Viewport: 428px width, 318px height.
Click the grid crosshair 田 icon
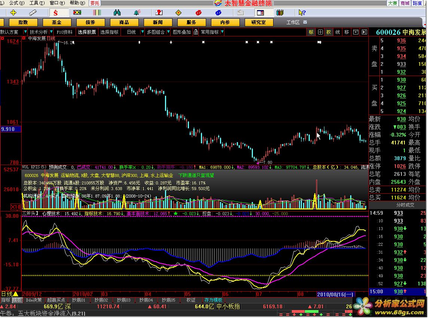coord(320,32)
